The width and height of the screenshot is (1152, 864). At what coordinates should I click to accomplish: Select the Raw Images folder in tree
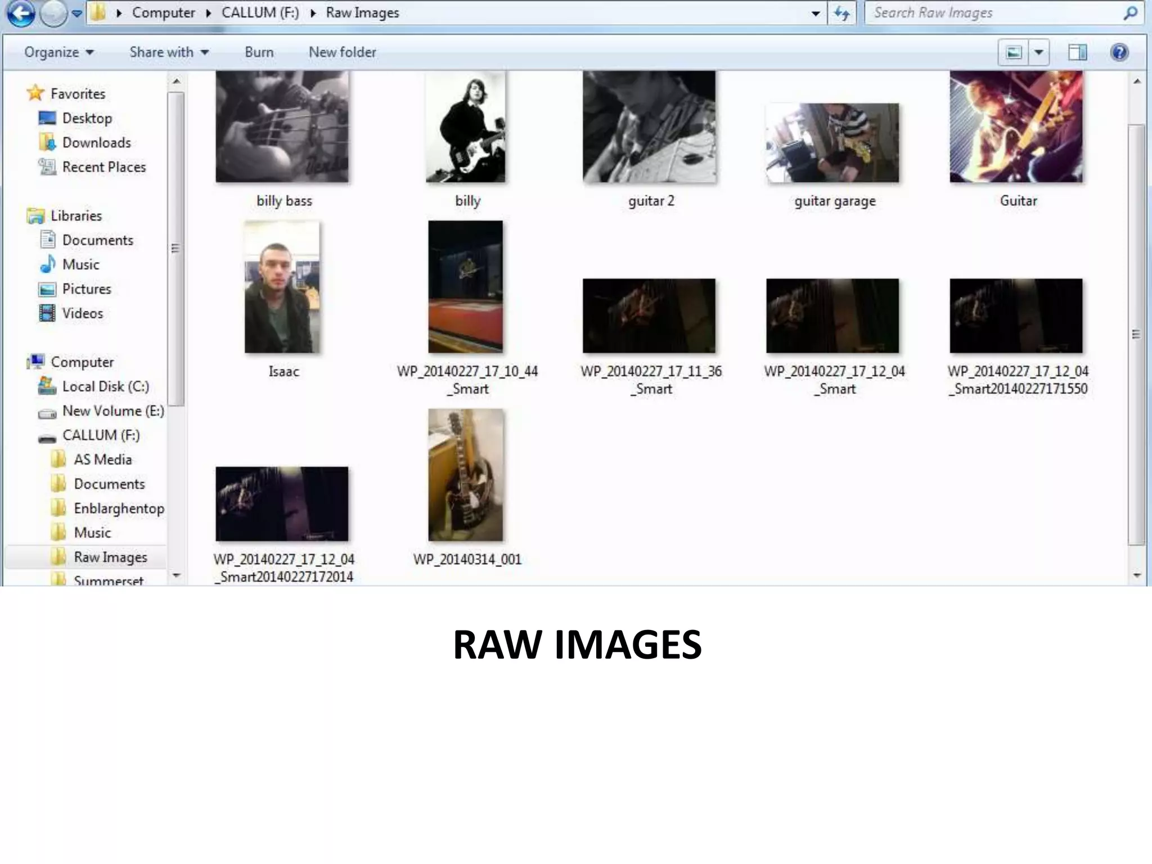pyautogui.click(x=110, y=557)
